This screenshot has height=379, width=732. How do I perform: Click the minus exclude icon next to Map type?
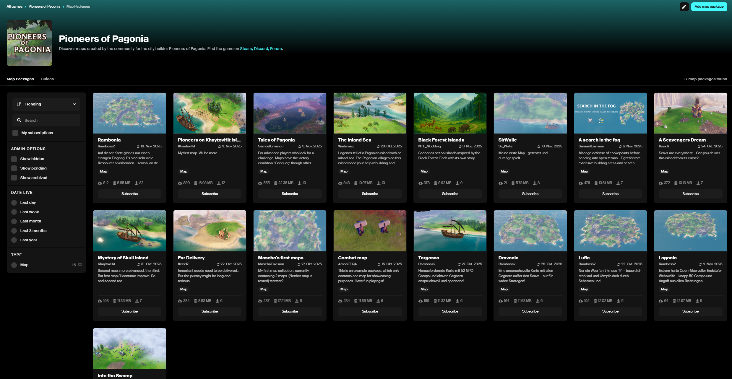[x=80, y=264]
